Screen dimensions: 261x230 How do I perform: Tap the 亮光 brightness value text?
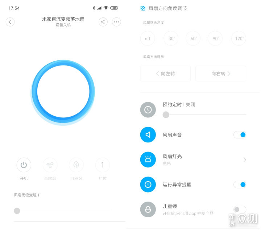167,164
